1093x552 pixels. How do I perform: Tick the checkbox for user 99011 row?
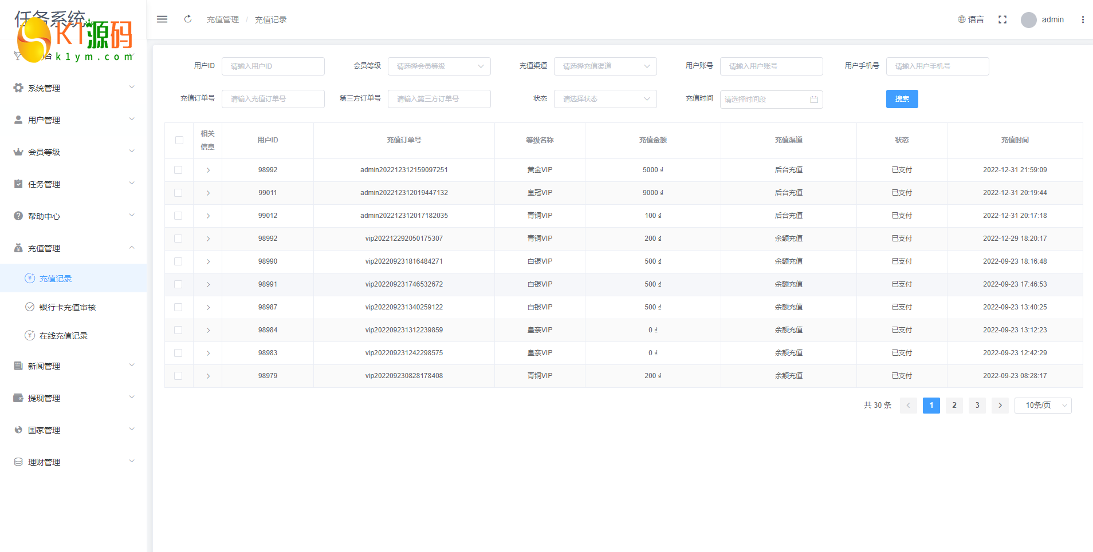(178, 193)
